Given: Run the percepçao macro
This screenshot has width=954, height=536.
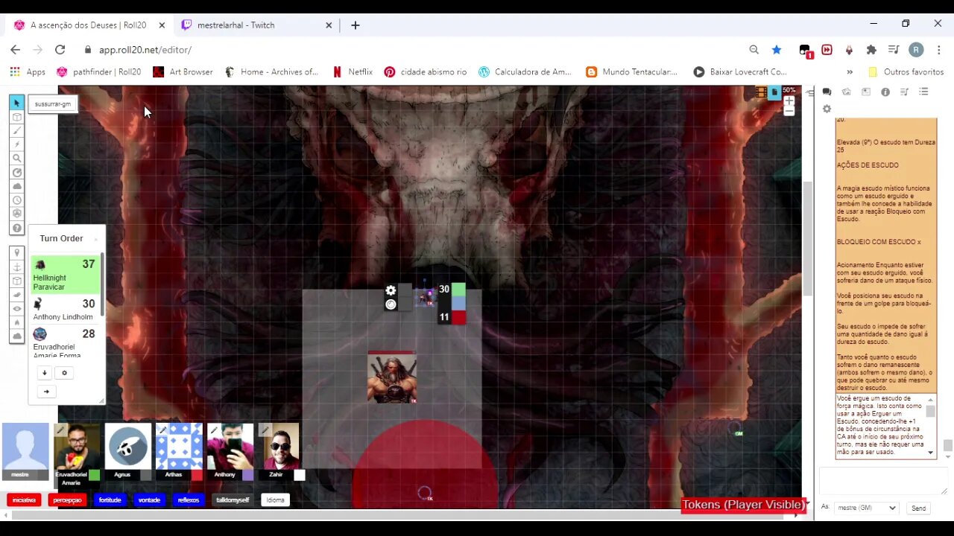Looking at the screenshot, I should click(x=67, y=500).
